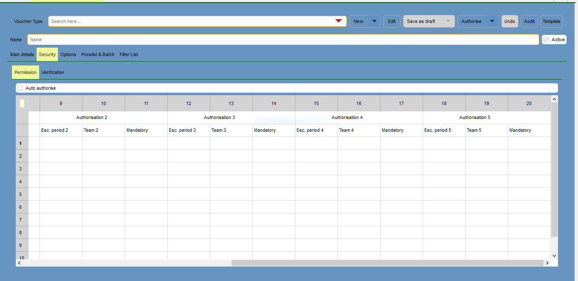Click the Team 3 header cell
Viewport: 578px width, 281px height.
[x=231, y=130]
